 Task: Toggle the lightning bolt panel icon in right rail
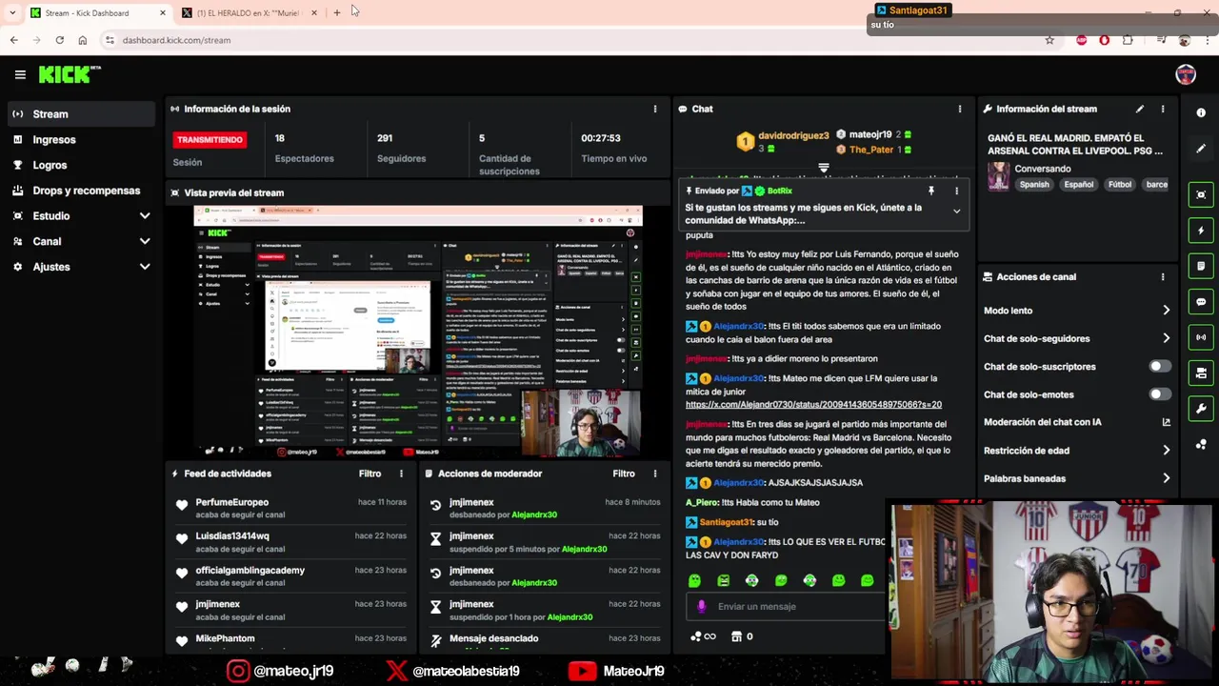[x=1201, y=231]
